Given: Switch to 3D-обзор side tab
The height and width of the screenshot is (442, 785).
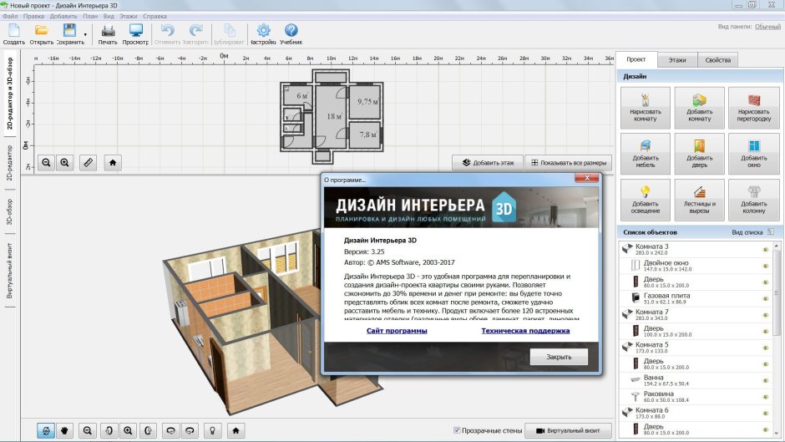Looking at the screenshot, I should tap(9, 211).
